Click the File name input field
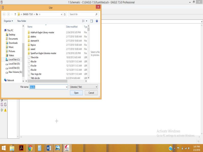This screenshot has height=152, width=203. [x=47, y=87]
